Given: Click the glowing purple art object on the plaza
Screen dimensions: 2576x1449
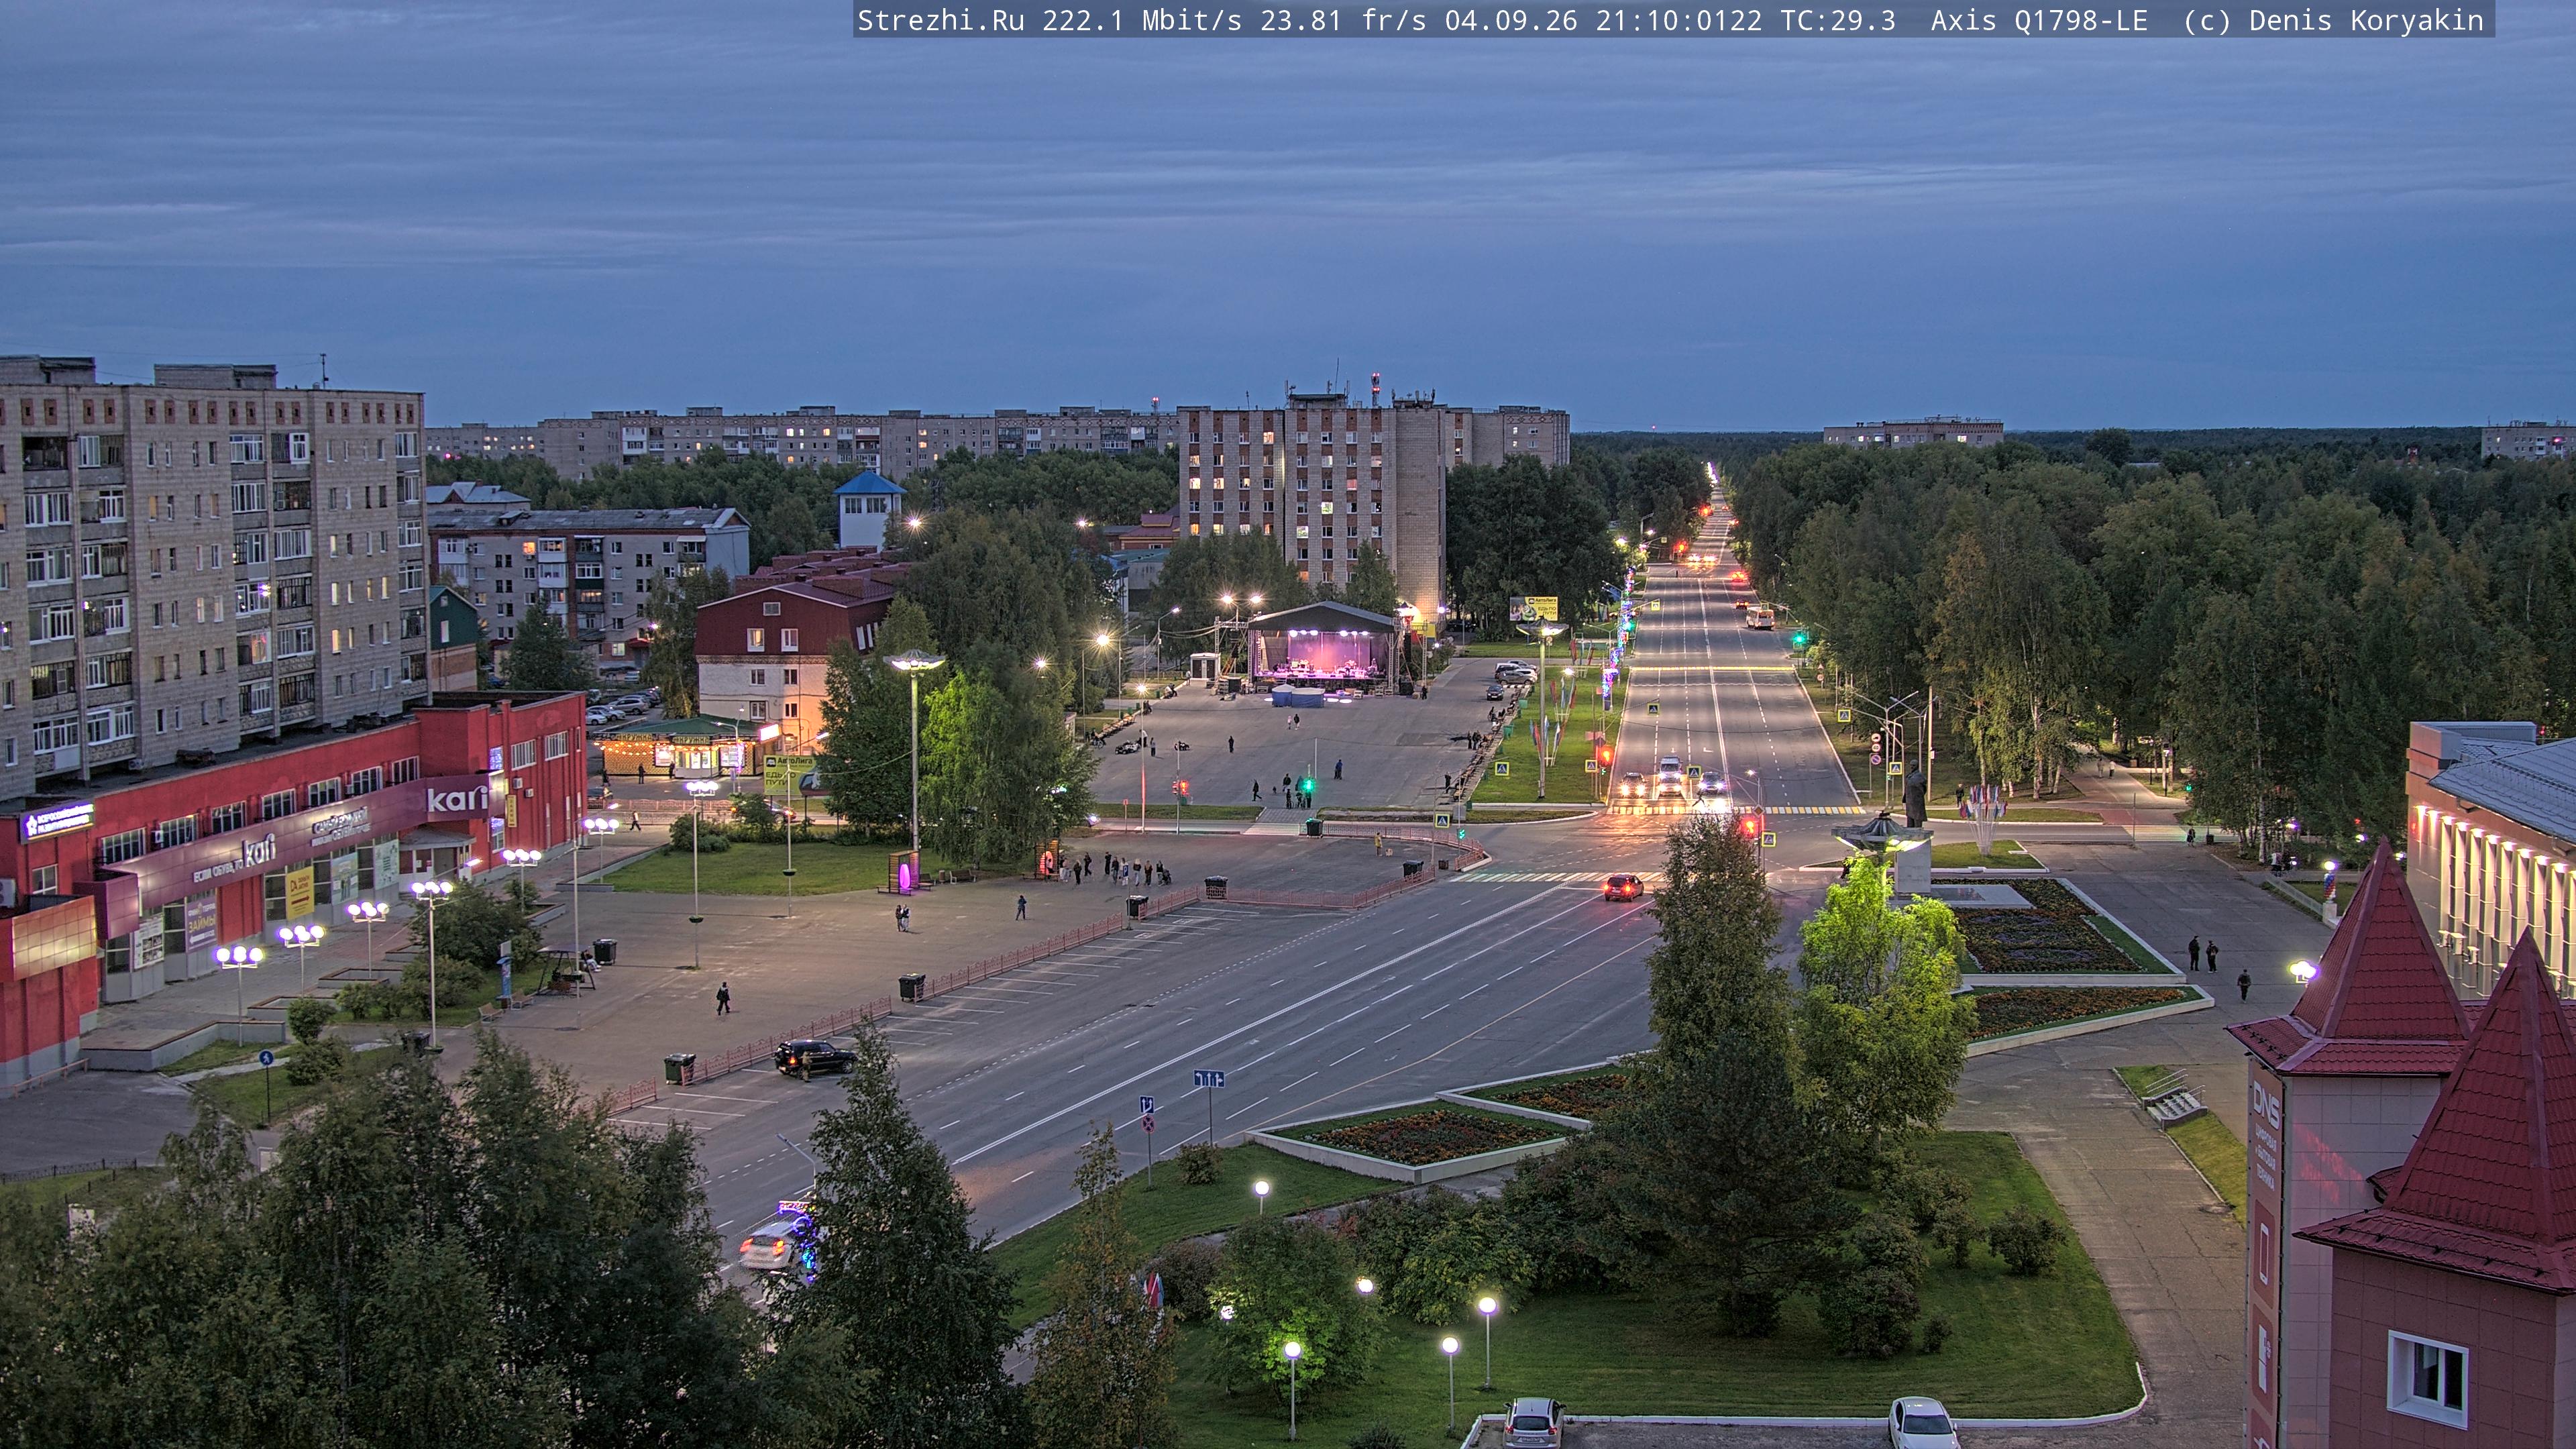Looking at the screenshot, I should click(905, 876).
